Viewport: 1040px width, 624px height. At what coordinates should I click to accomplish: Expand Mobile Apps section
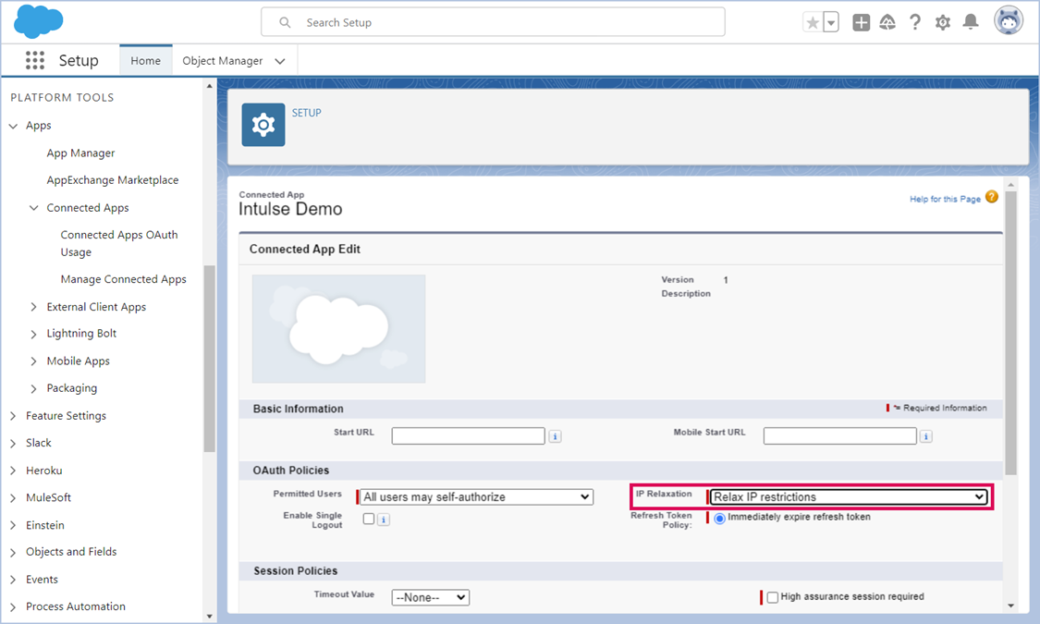tap(34, 361)
